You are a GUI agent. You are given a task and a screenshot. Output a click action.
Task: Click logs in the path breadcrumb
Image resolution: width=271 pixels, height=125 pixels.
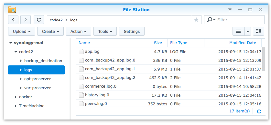pos(74,20)
